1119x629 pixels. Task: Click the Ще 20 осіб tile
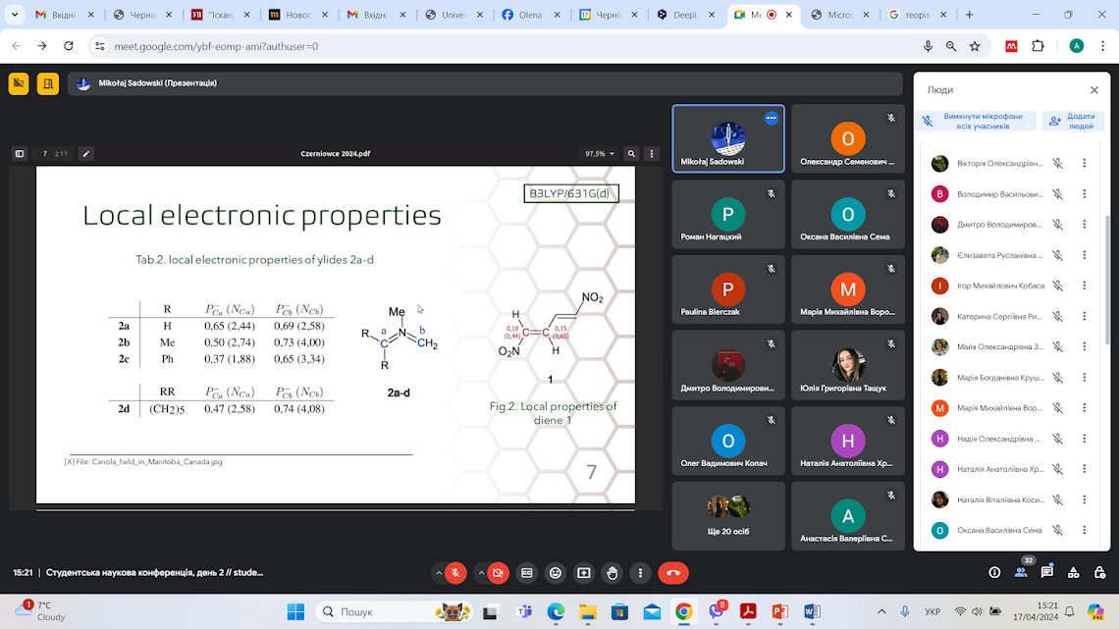pyautogui.click(x=728, y=515)
